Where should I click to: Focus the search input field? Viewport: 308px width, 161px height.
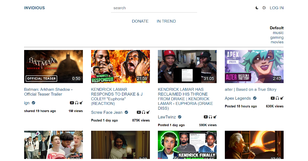tap(154, 8)
